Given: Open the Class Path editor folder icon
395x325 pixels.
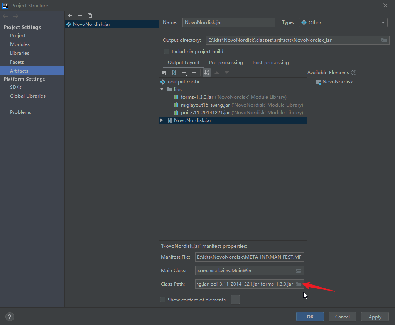Looking at the screenshot, I should (x=299, y=284).
